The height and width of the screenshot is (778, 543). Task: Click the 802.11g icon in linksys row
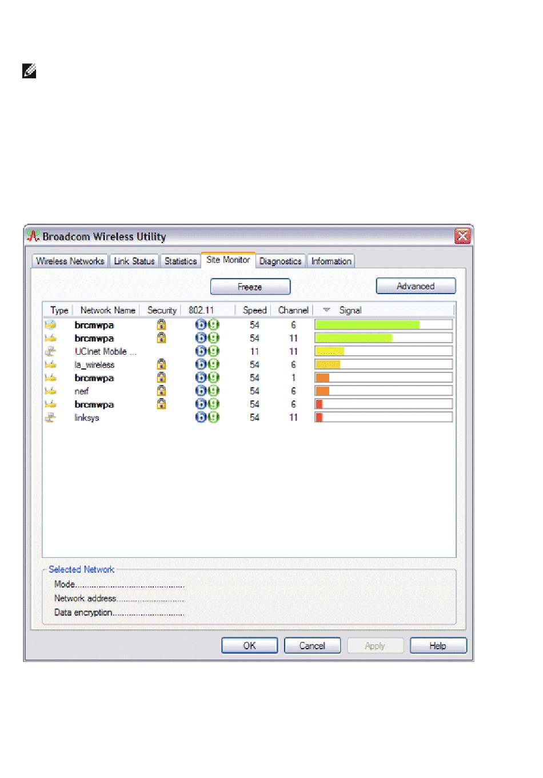click(x=214, y=417)
